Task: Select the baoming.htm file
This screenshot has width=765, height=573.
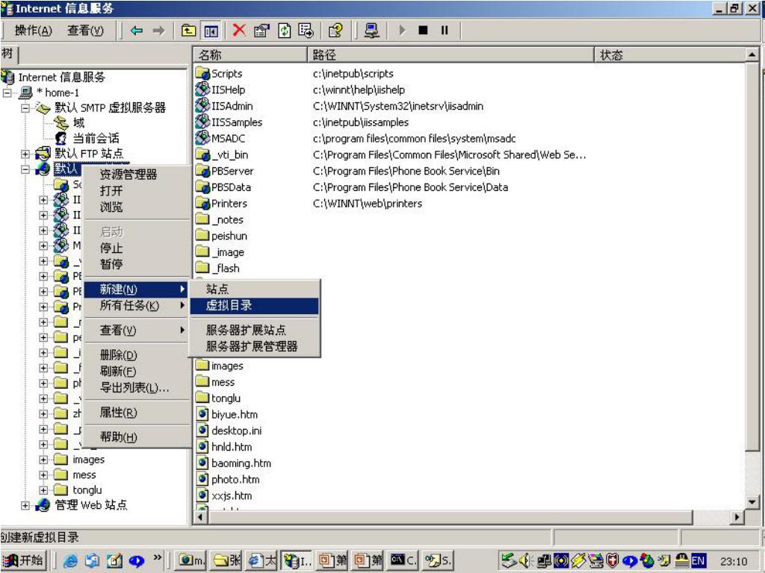Action: 241,463
